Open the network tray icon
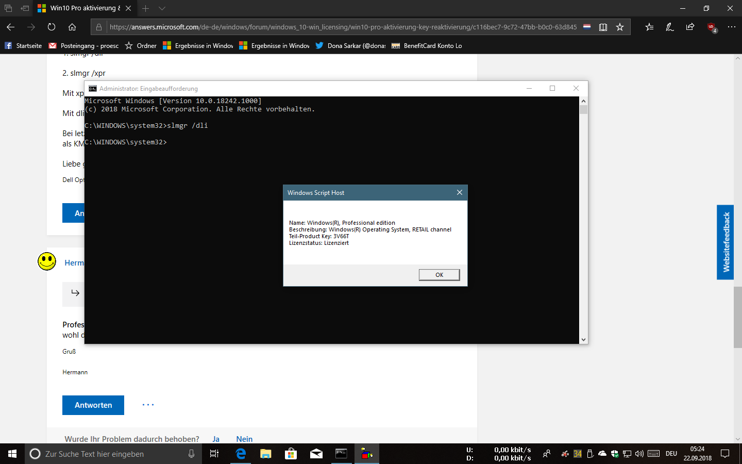742x464 pixels. point(627,454)
